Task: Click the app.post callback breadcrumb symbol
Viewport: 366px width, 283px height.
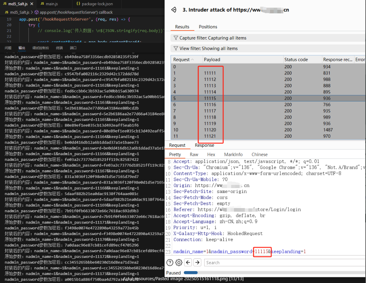Action: click(37, 12)
